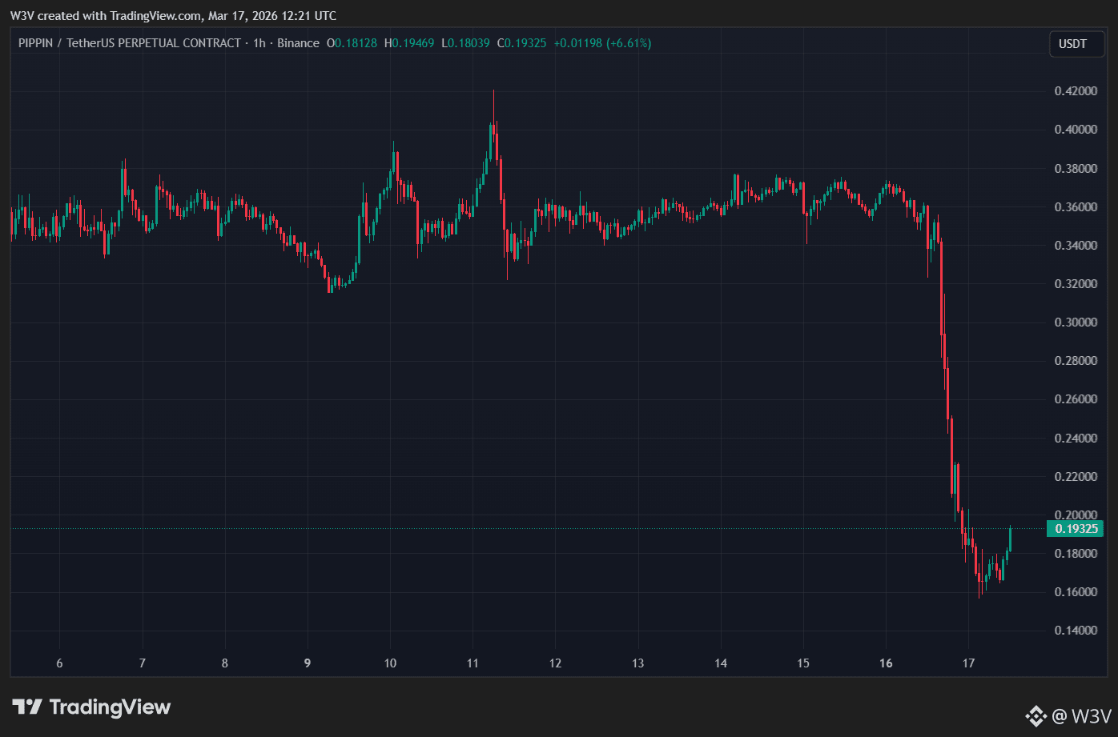Click the 0.34000 price axis label
The image size is (1118, 737).
point(1075,245)
